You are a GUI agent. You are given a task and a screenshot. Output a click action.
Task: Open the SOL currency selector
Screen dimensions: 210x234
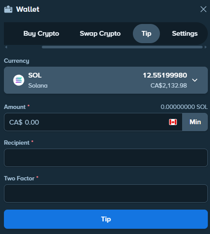pyautogui.click(x=106, y=80)
